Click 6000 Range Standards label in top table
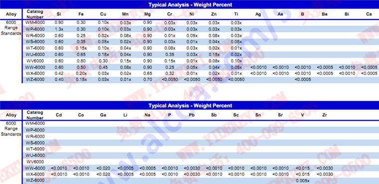Image resolution: width=379 pixels, height=184 pixels. tap(11, 28)
